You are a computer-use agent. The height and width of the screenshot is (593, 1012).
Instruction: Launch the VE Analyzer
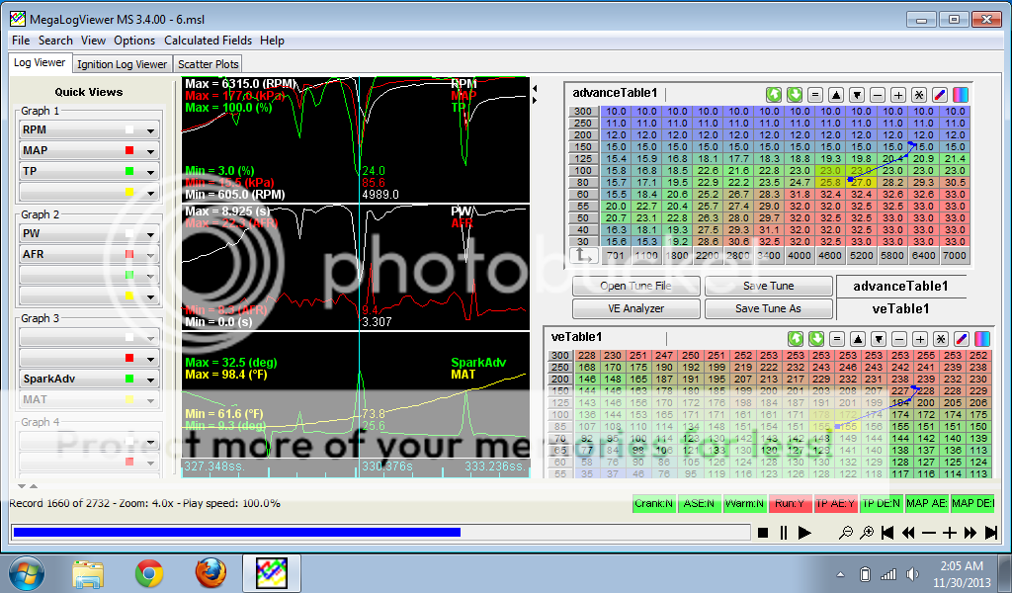tap(635, 308)
